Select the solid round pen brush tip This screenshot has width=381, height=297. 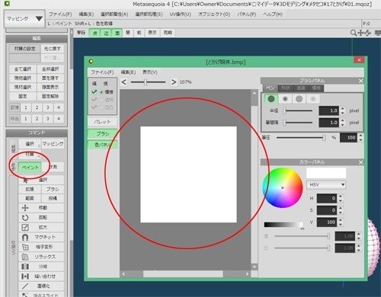[x=271, y=99]
